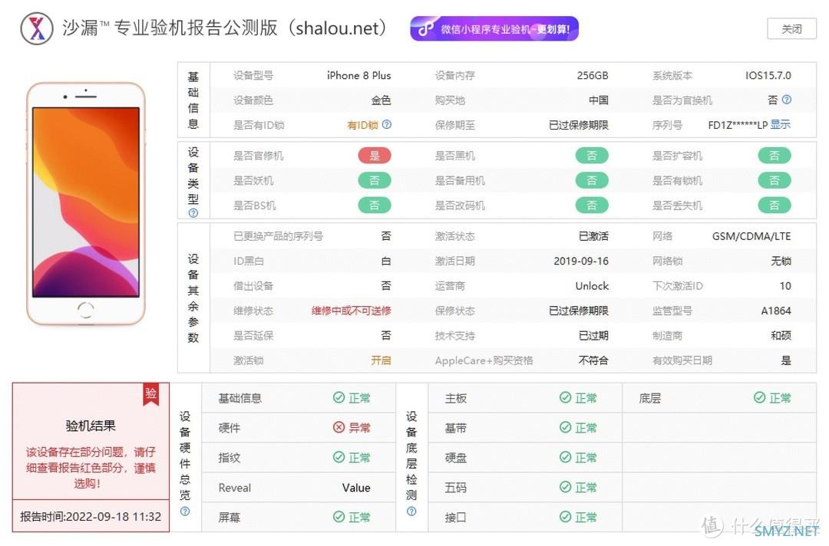Click the 维修中或不可送修 status text

click(351, 311)
